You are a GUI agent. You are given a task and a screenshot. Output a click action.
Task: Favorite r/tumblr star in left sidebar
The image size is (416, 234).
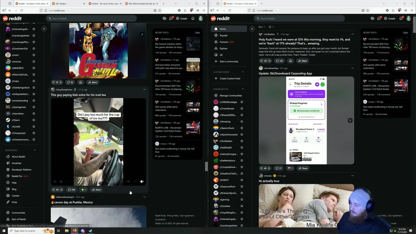click(33, 127)
